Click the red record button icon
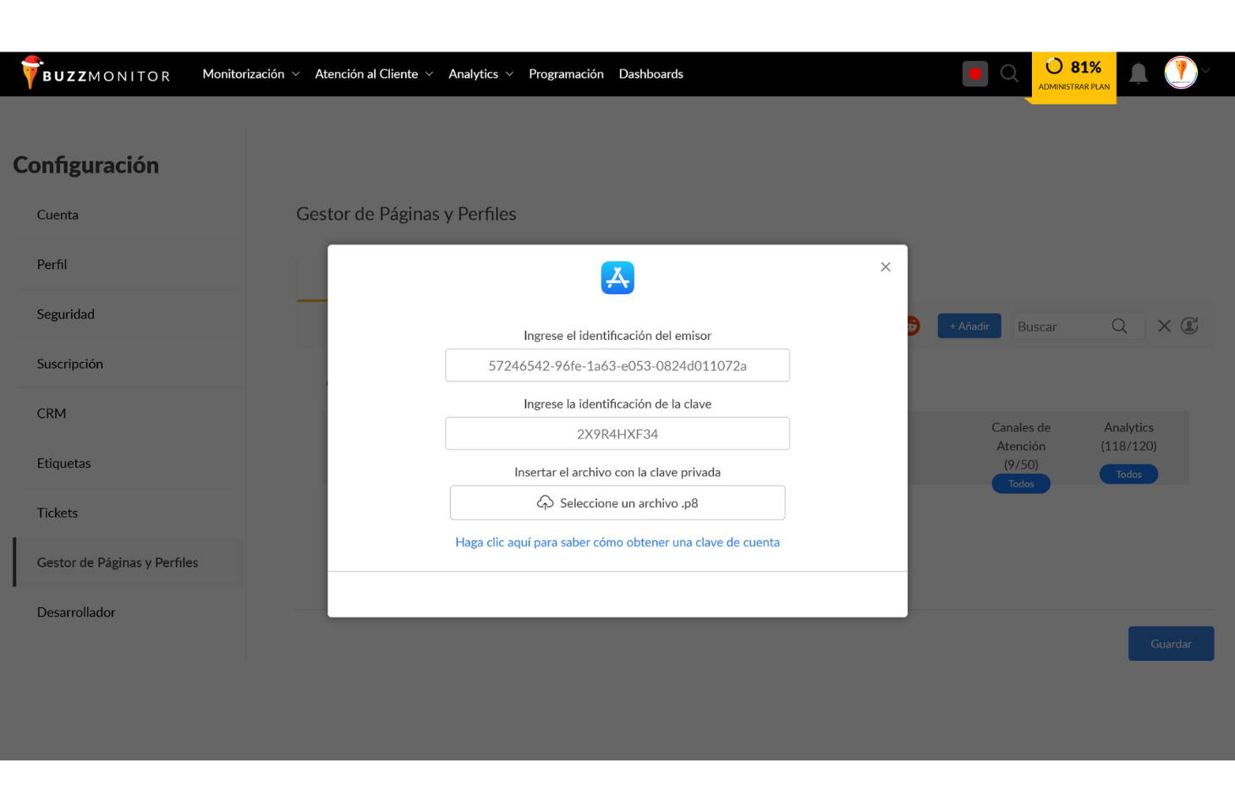 (x=974, y=74)
